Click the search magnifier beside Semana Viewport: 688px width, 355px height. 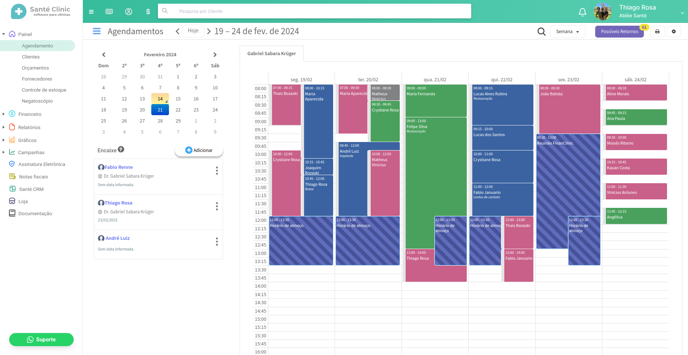pyautogui.click(x=541, y=32)
